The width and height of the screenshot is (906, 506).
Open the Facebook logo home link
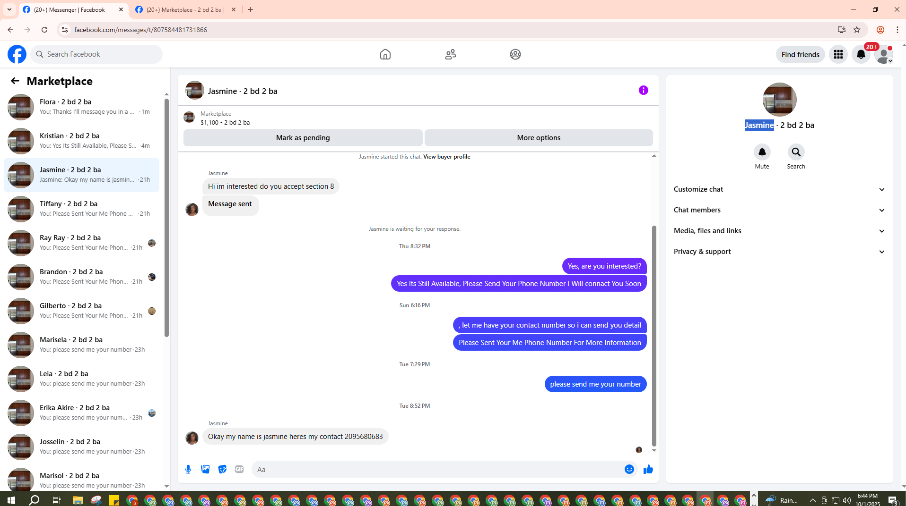click(x=17, y=54)
